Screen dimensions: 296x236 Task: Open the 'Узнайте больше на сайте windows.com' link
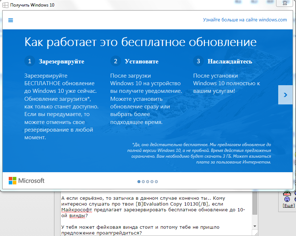(x=245, y=20)
